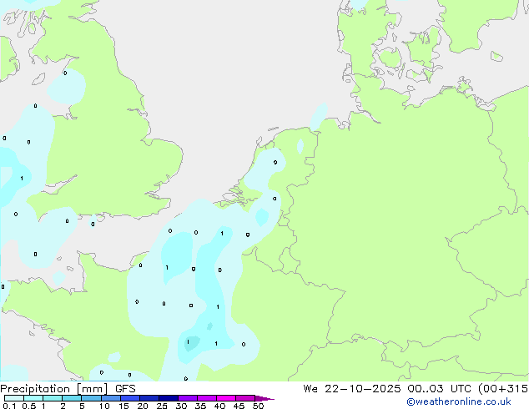Select the 35–40 mm purple legend swatch
The height and width of the screenshot is (409, 529).
pyautogui.click(x=207, y=398)
